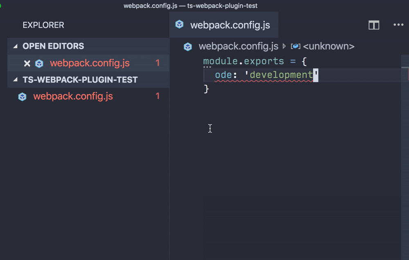Click breadcrumb separator arrow after webpack.config.js
Image resolution: width=409 pixels, height=260 pixels.
284,46
